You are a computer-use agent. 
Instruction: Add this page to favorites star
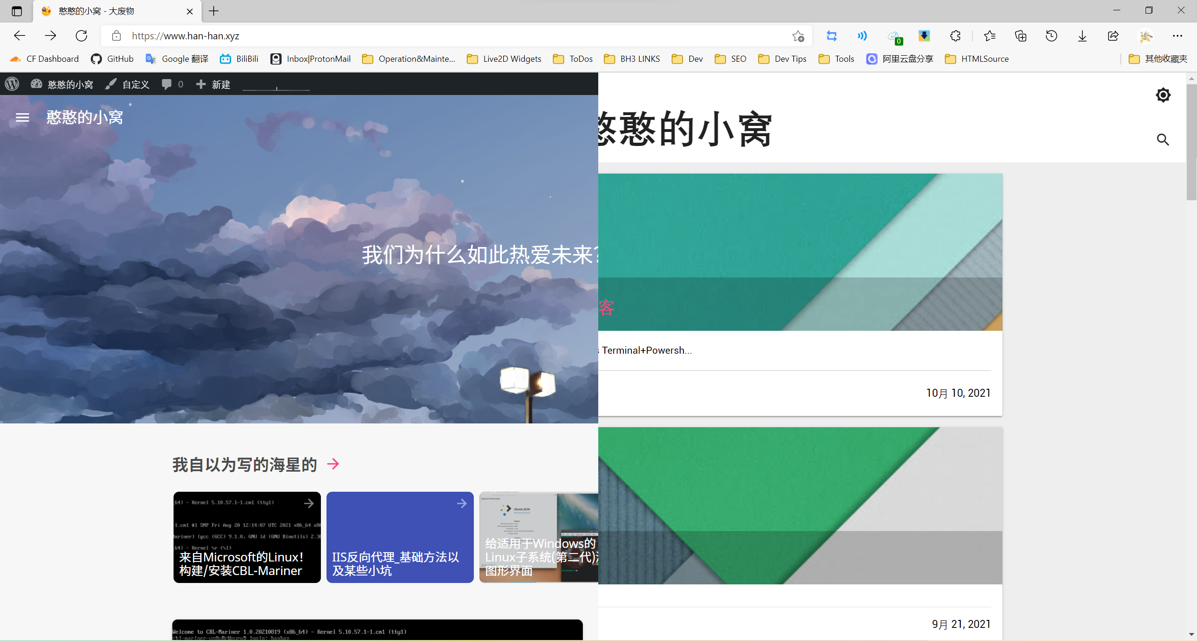[798, 36]
